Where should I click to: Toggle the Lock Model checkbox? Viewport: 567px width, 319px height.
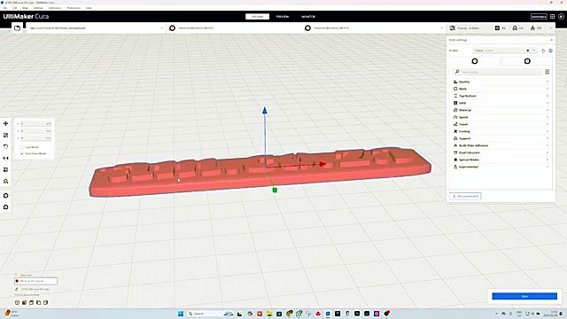(22, 147)
